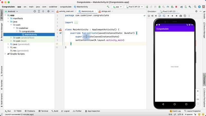The image size is (206, 116).
Task: Click the Search Everywhere magnifier icon
Action: pos(195,7)
